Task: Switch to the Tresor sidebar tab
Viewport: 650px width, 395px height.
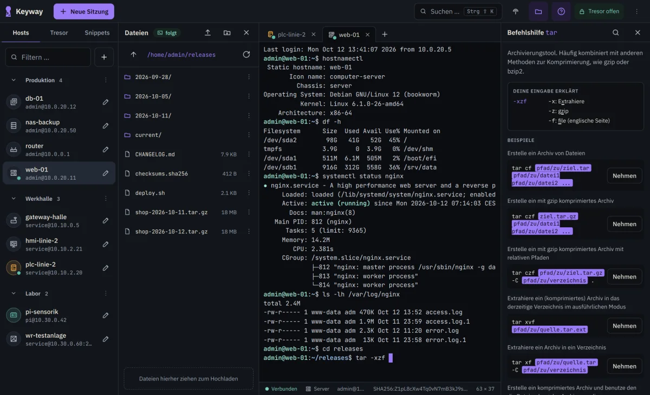Action: tap(59, 32)
